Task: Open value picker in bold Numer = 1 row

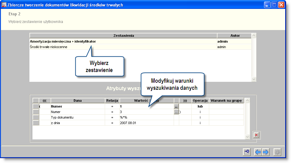Action: pos(176,106)
